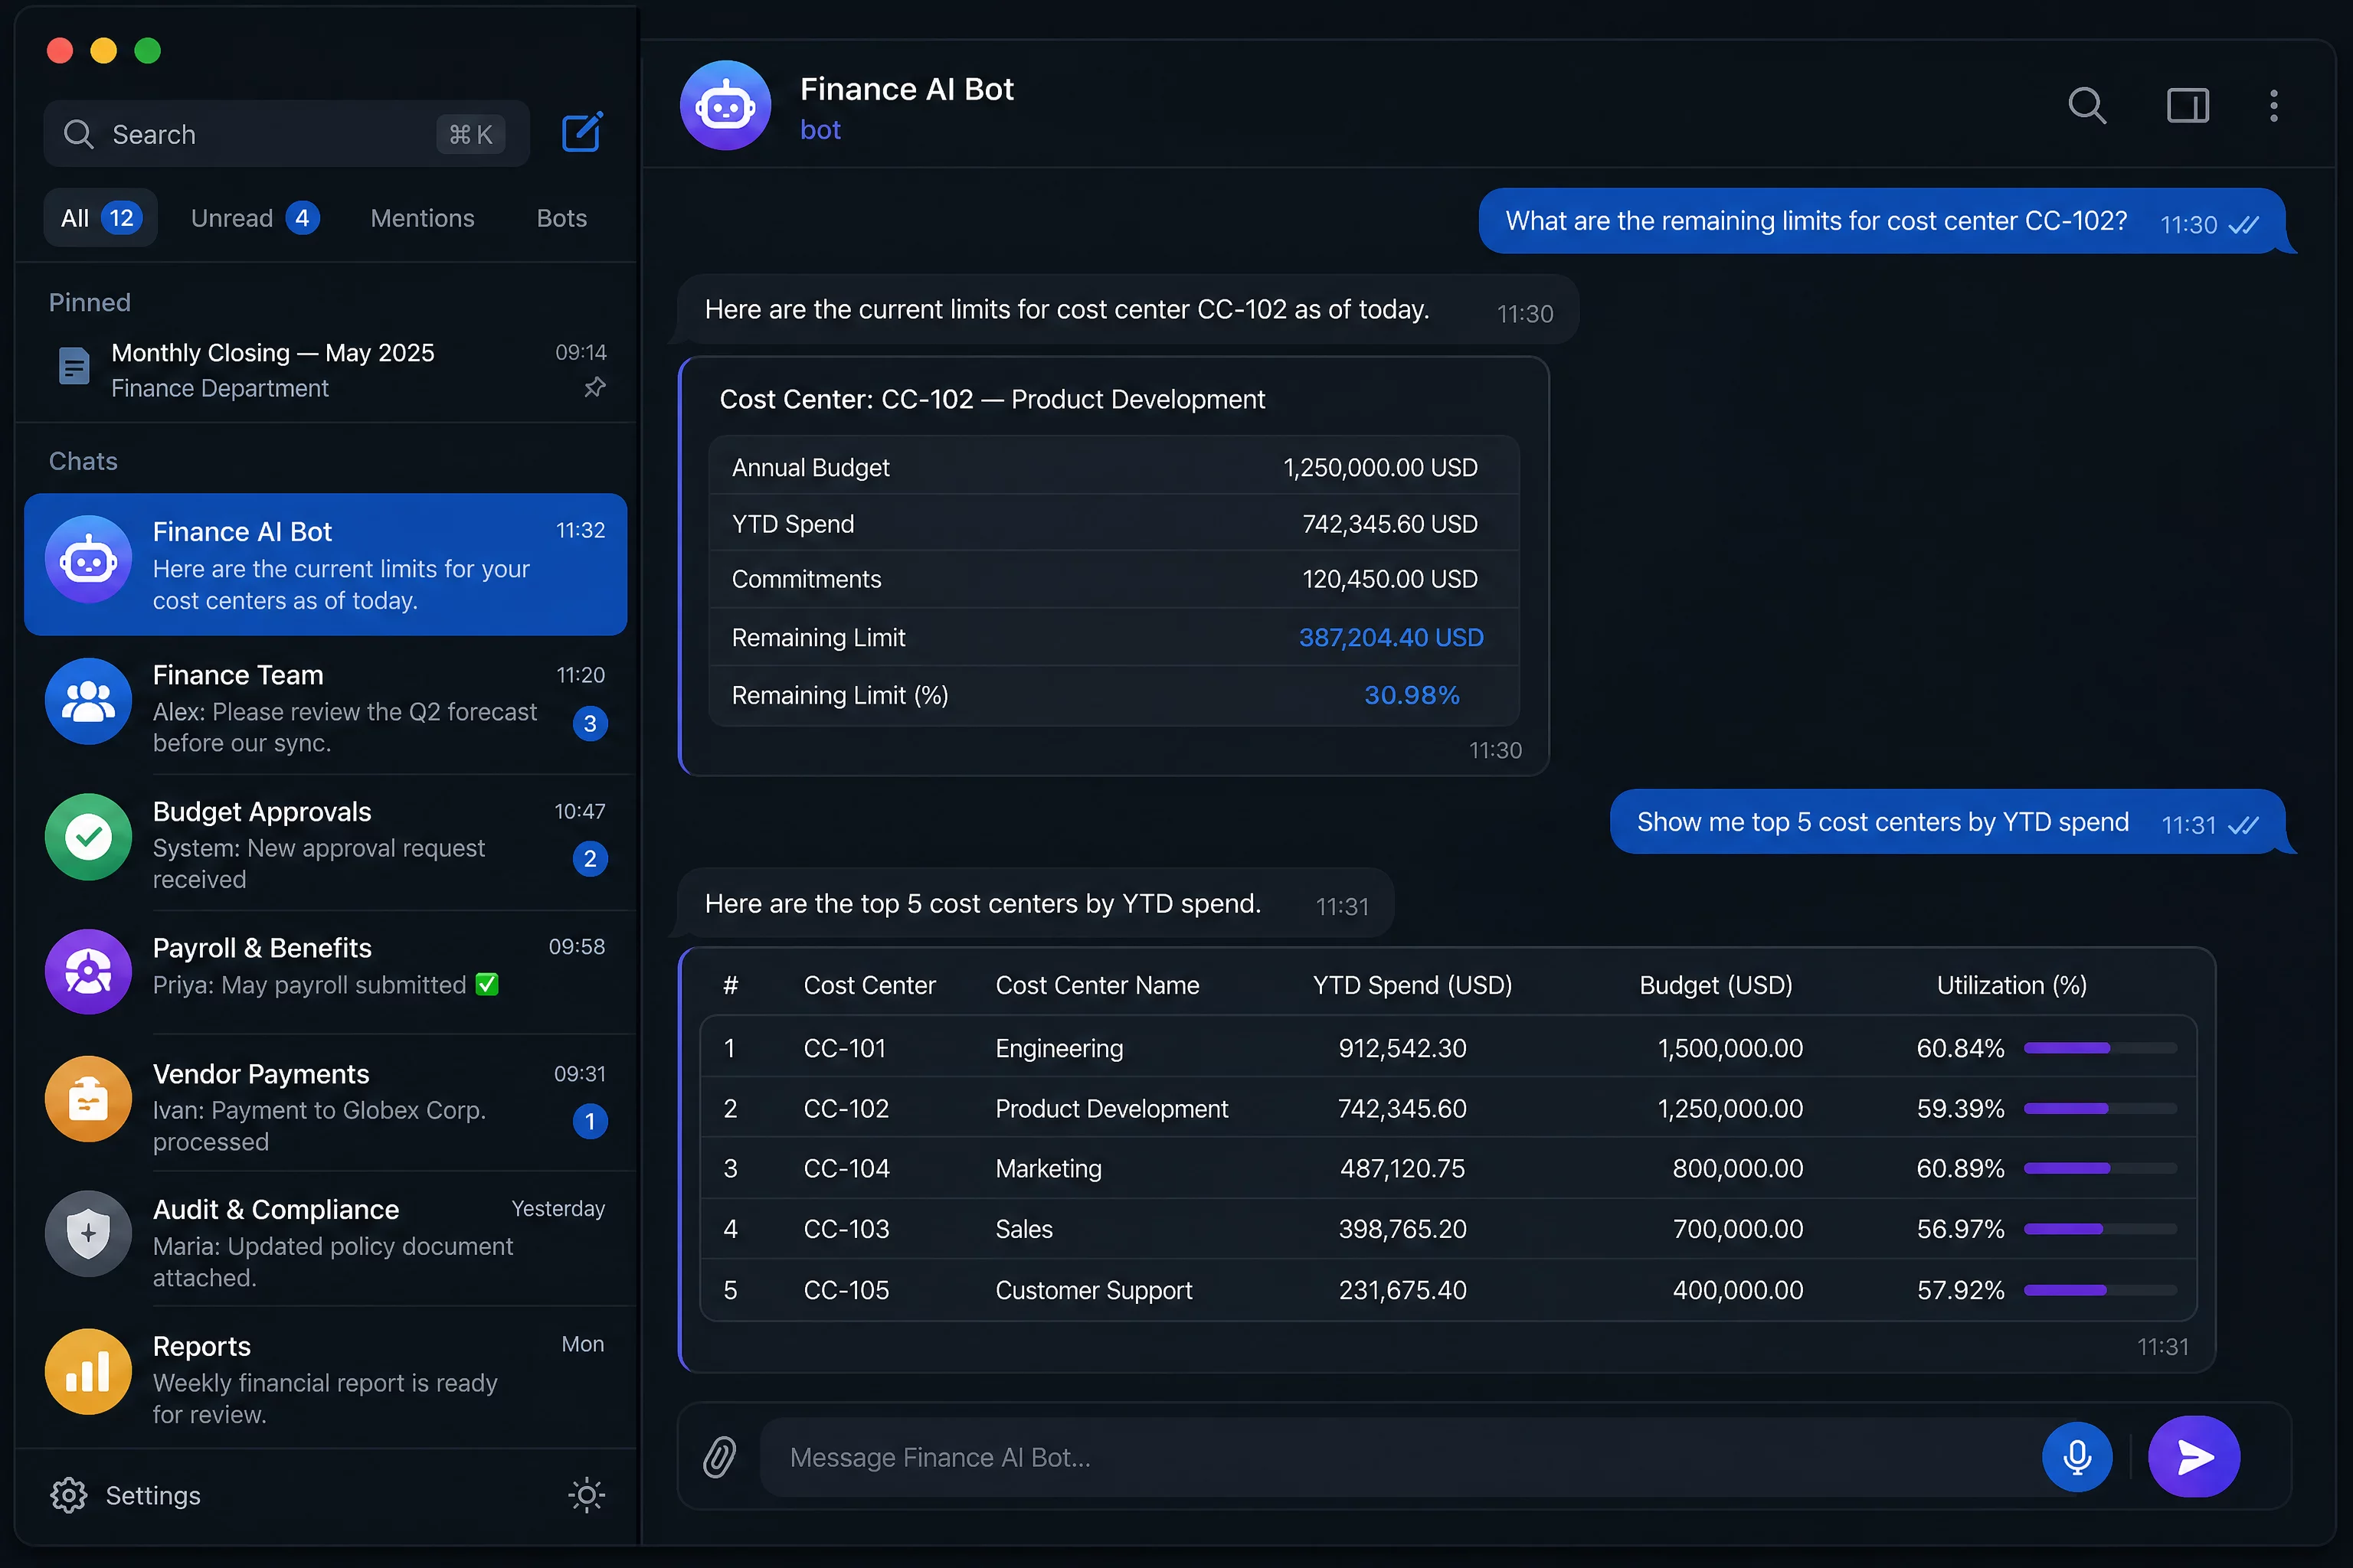Click the paperclip attach file icon
Screen dimensions: 2353x1568
tap(719, 1457)
